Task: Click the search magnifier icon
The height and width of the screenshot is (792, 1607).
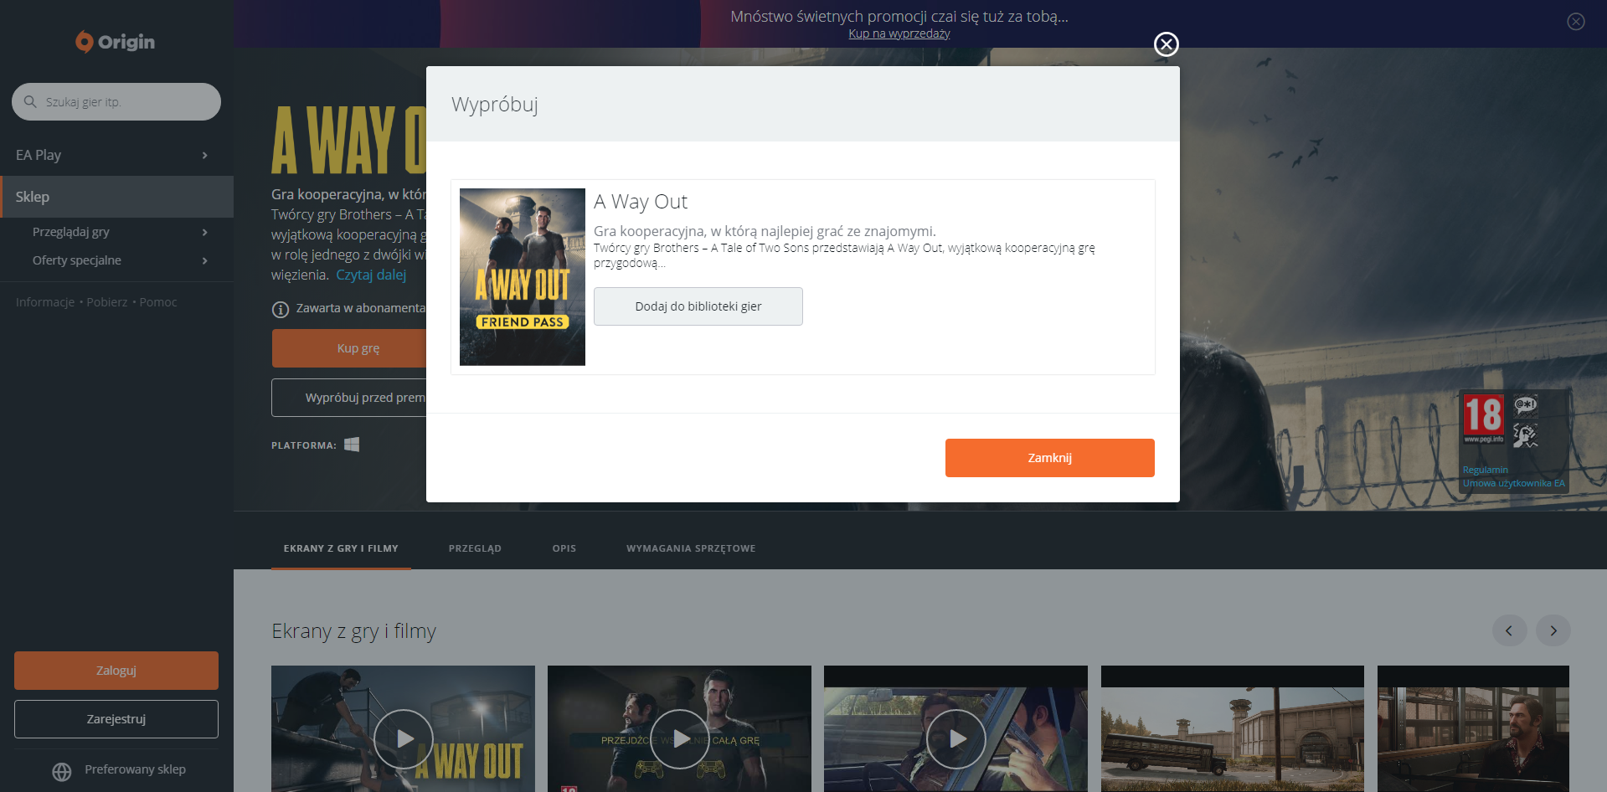Action: (30, 101)
